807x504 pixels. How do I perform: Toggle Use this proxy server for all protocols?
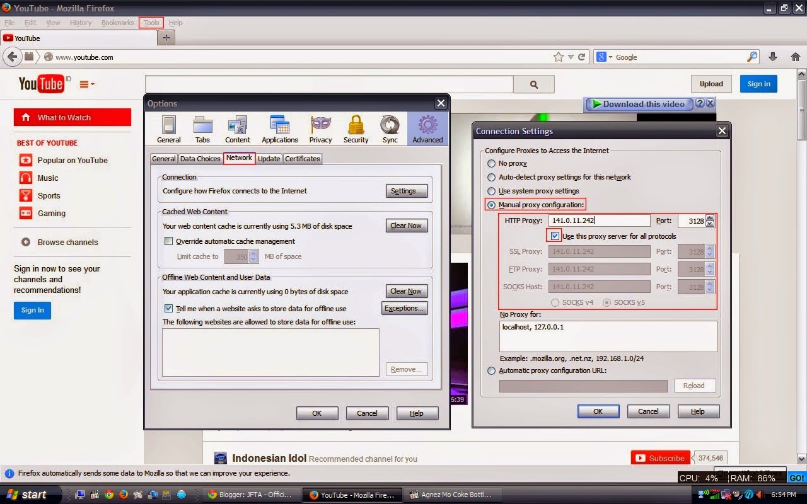click(555, 236)
